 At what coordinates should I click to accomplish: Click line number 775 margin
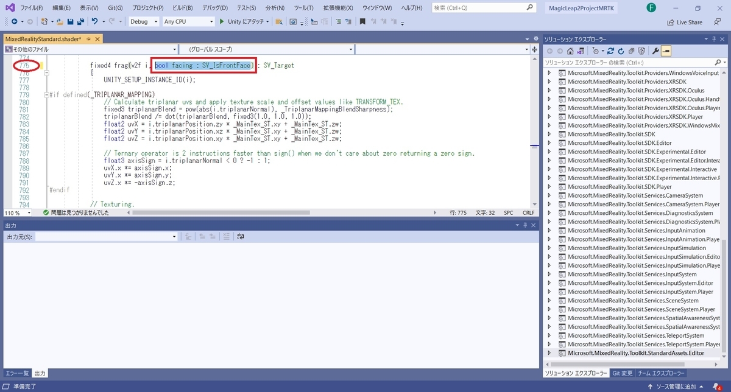click(x=24, y=65)
